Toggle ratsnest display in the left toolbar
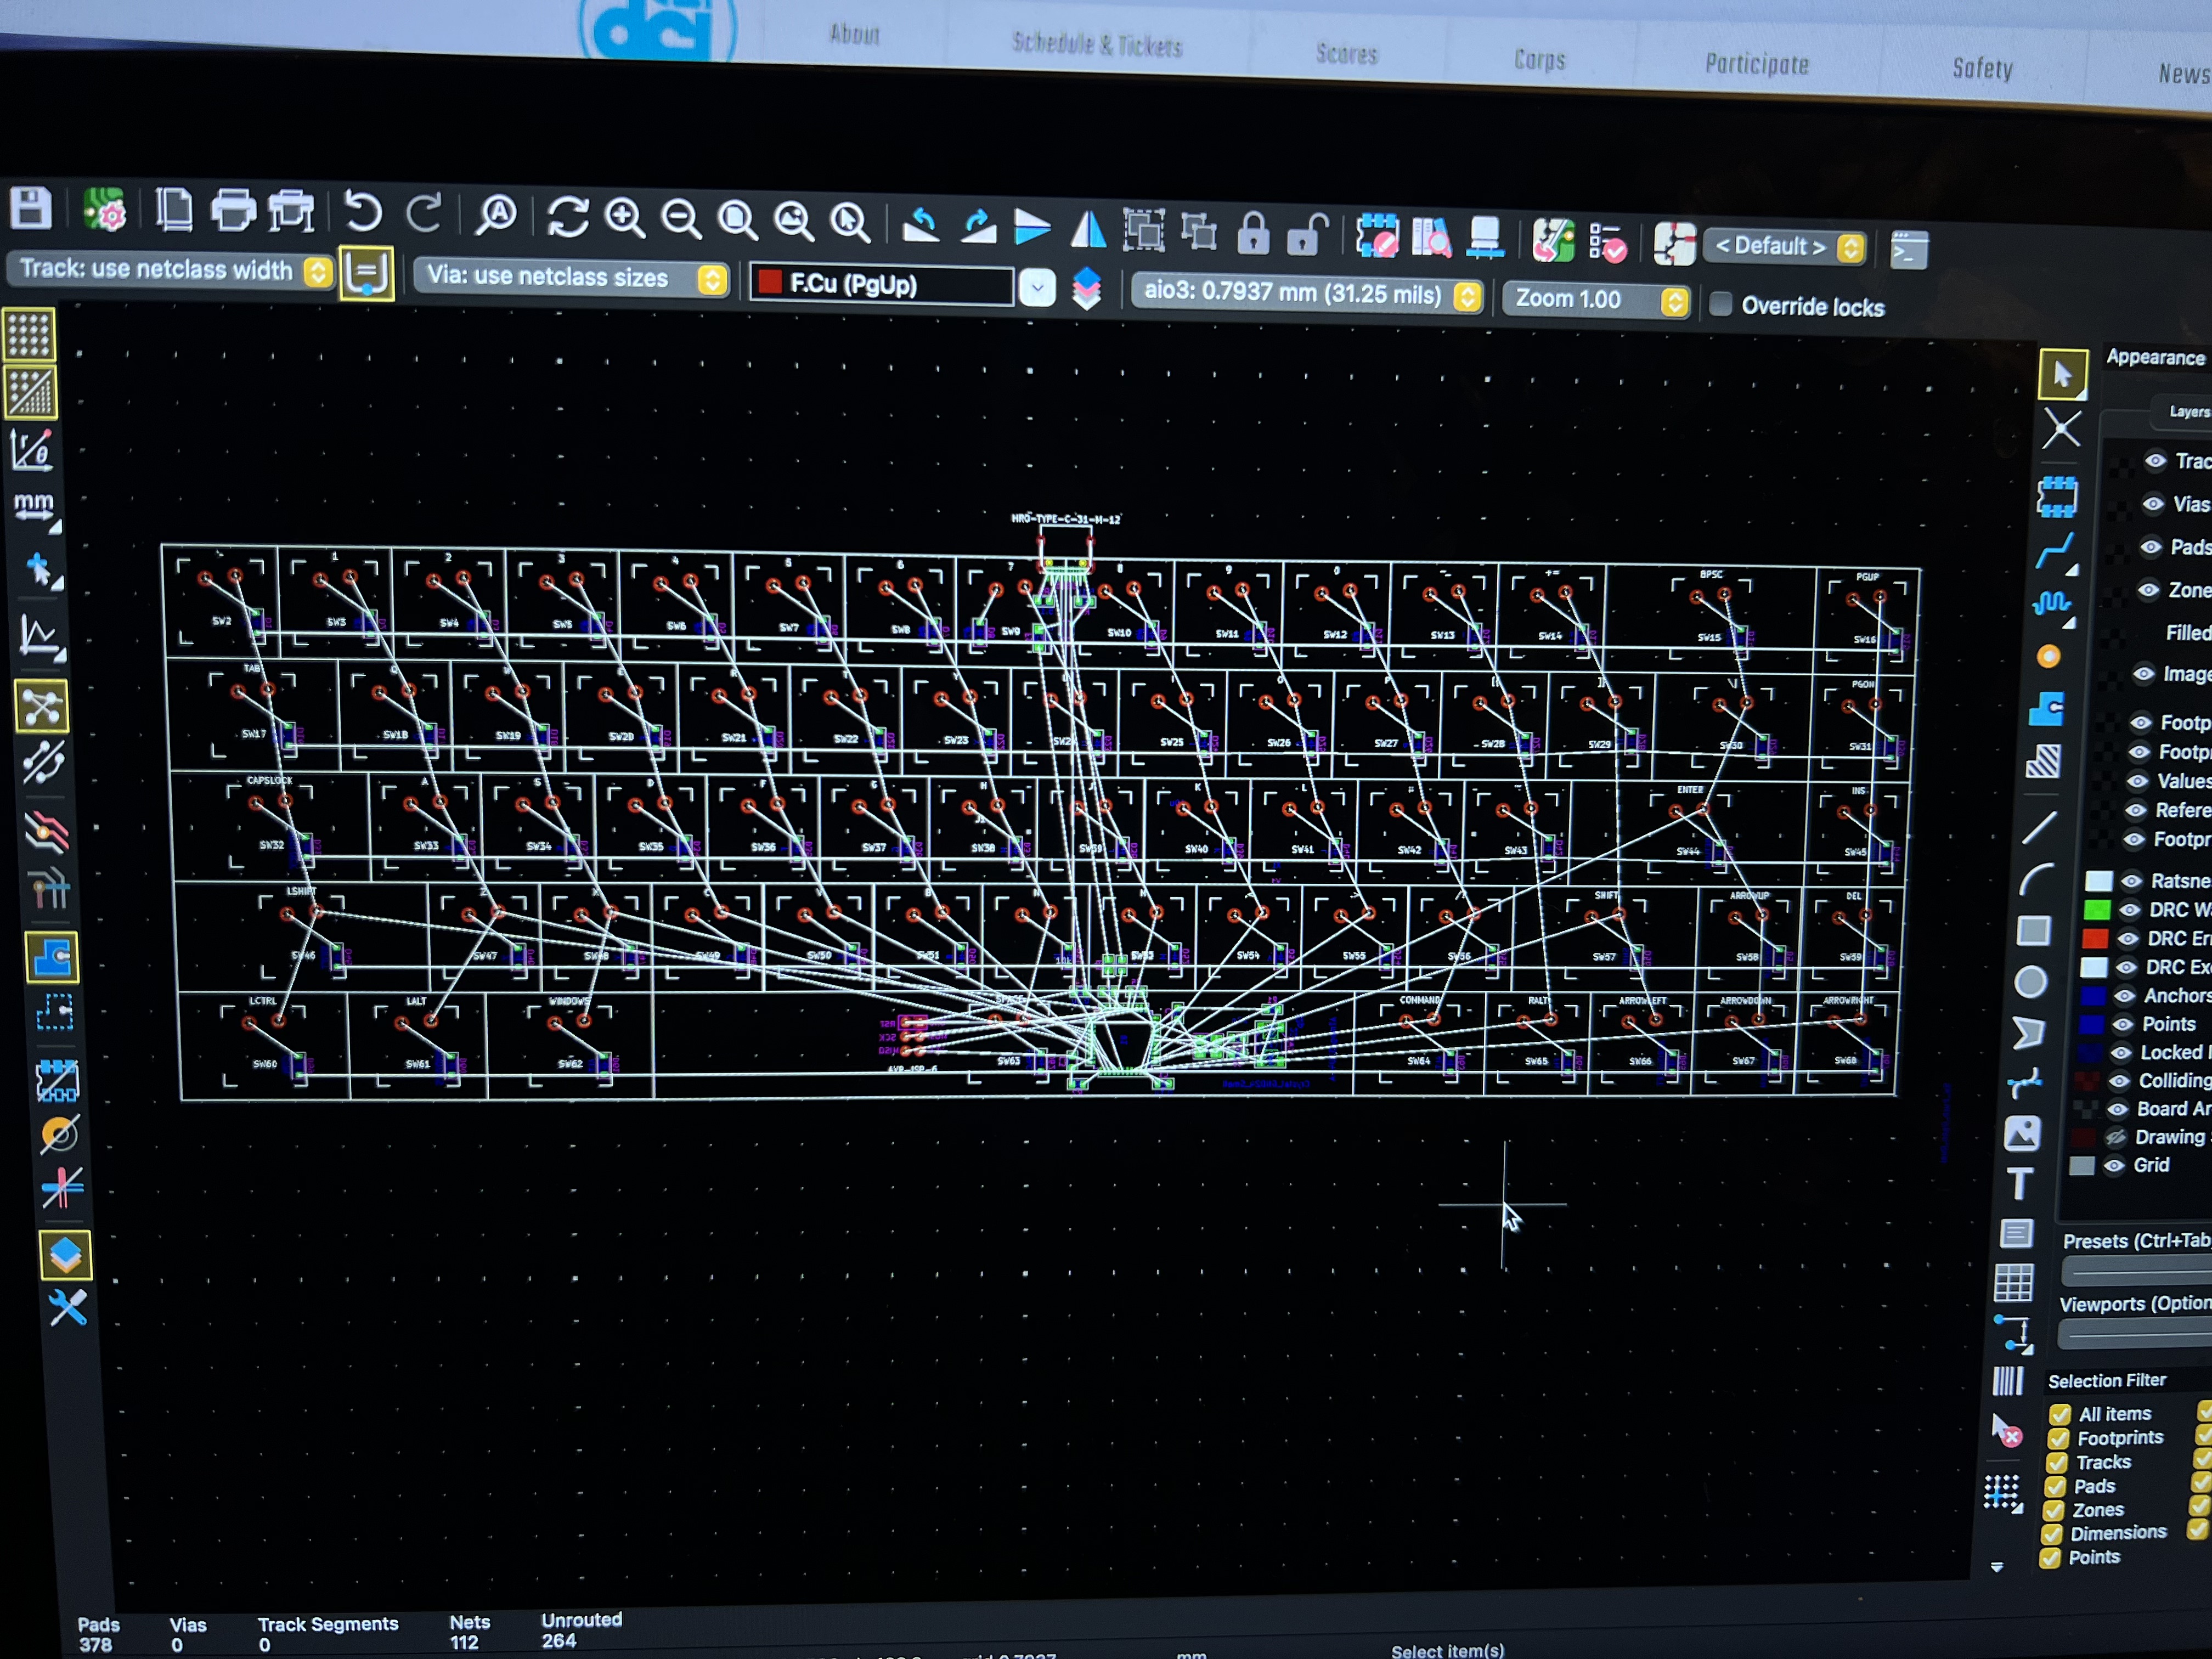The height and width of the screenshot is (1659, 2212). pyautogui.click(x=42, y=707)
